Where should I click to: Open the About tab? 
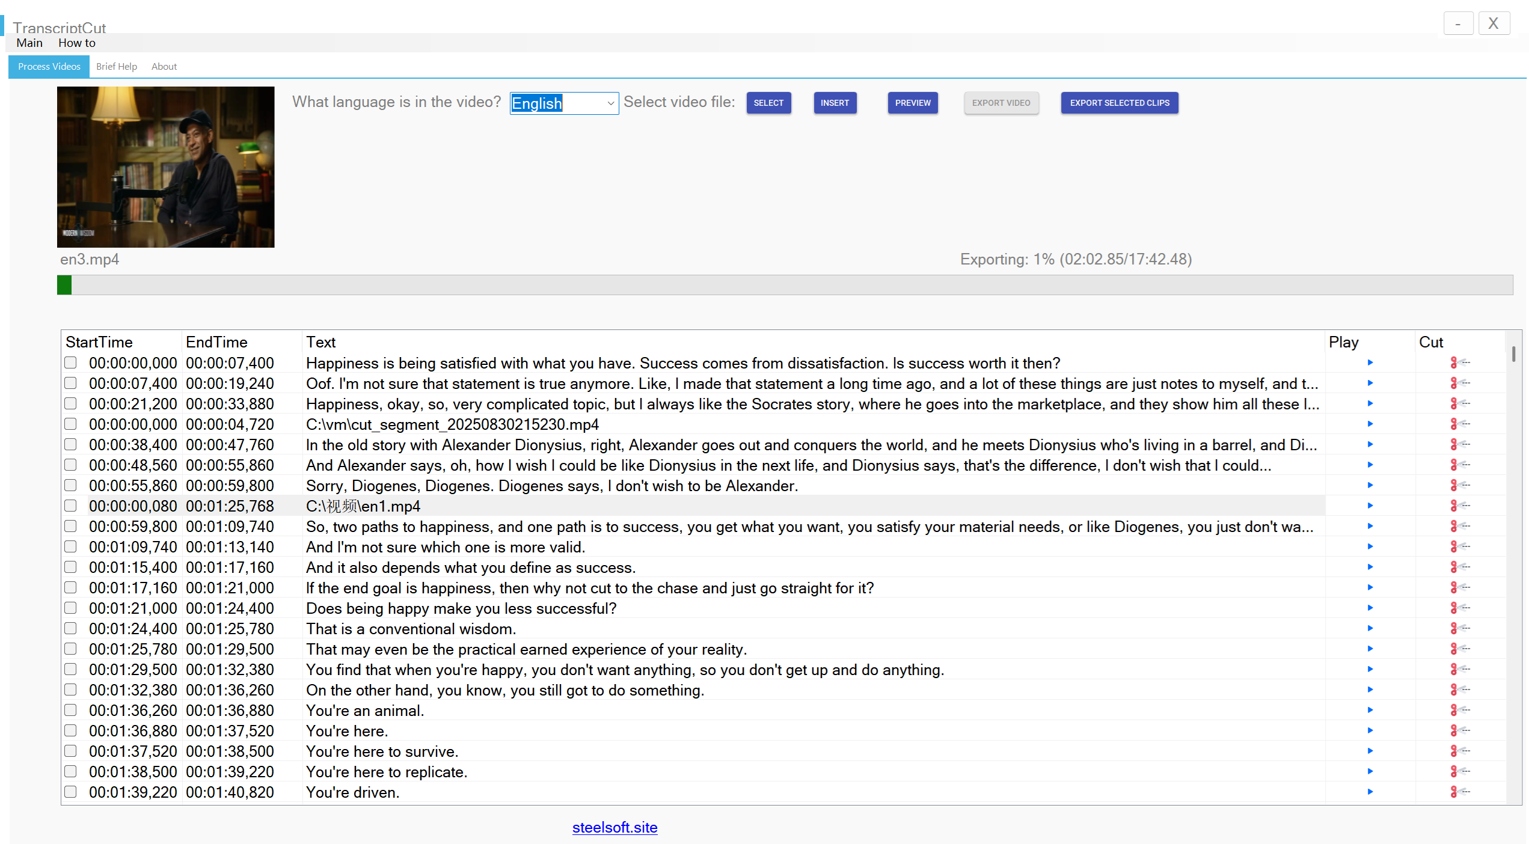tap(164, 66)
